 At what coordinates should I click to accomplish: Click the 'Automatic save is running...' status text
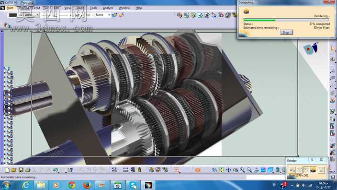19,177
